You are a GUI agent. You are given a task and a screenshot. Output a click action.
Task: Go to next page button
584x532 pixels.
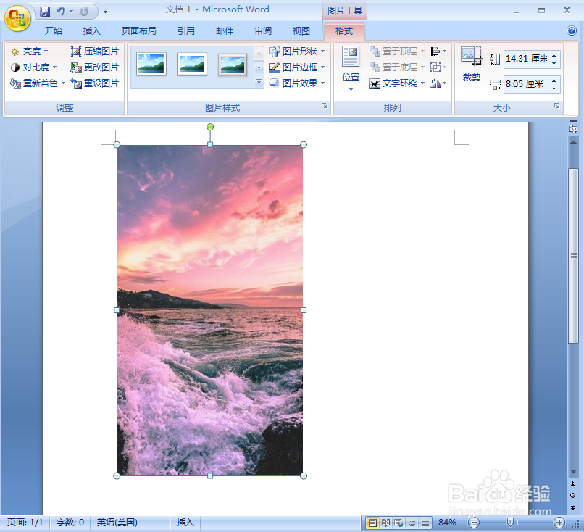pos(573,508)
